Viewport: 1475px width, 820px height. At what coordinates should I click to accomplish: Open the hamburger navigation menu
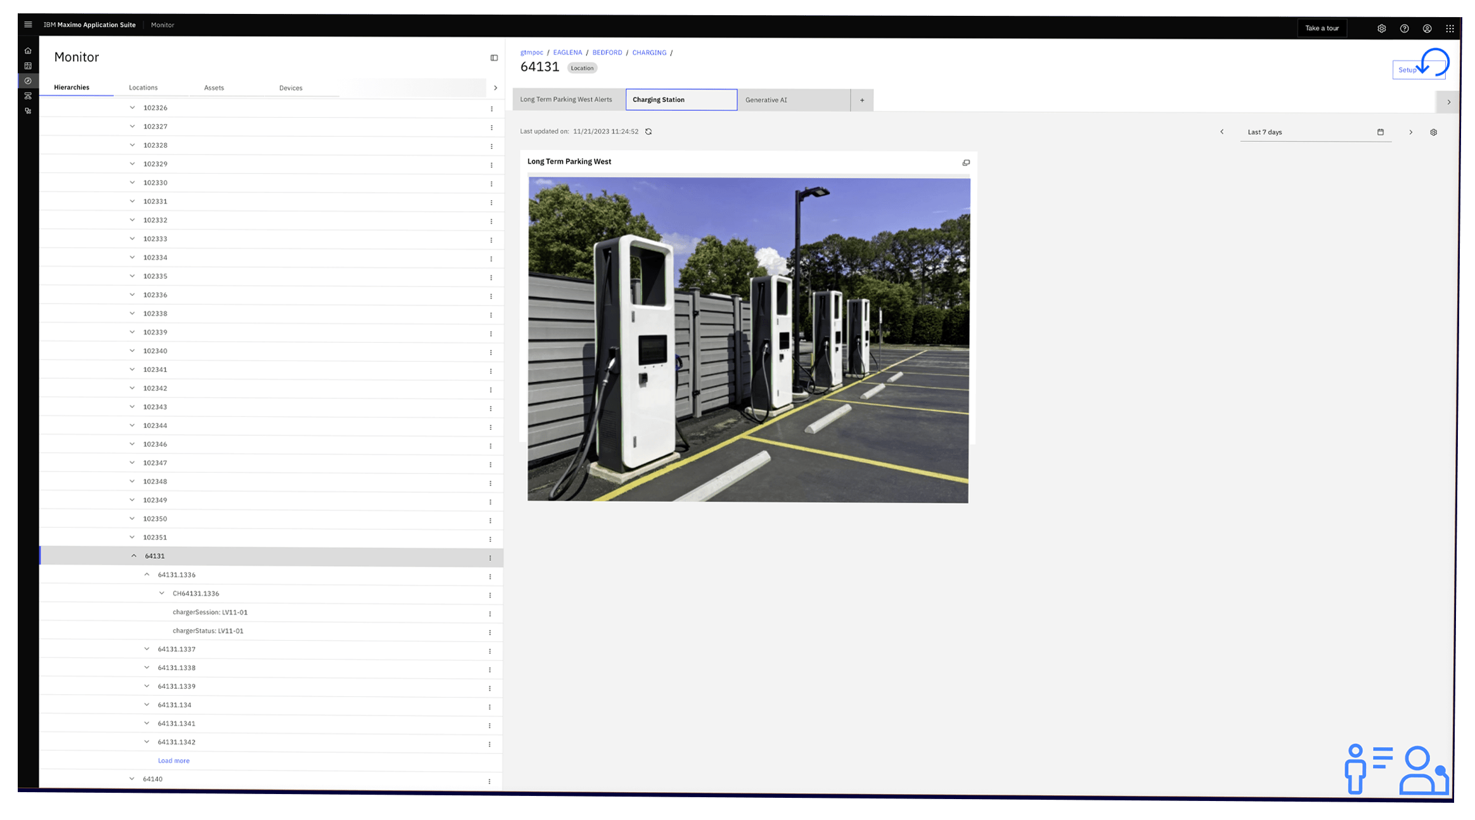[x=28, y=25]
